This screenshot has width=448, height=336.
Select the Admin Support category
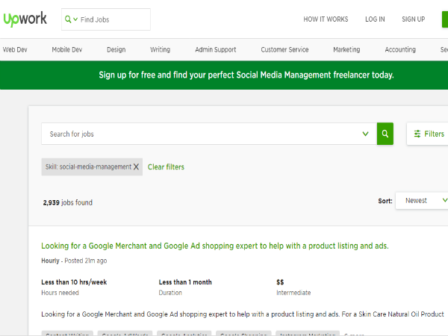tap(215, 50)
